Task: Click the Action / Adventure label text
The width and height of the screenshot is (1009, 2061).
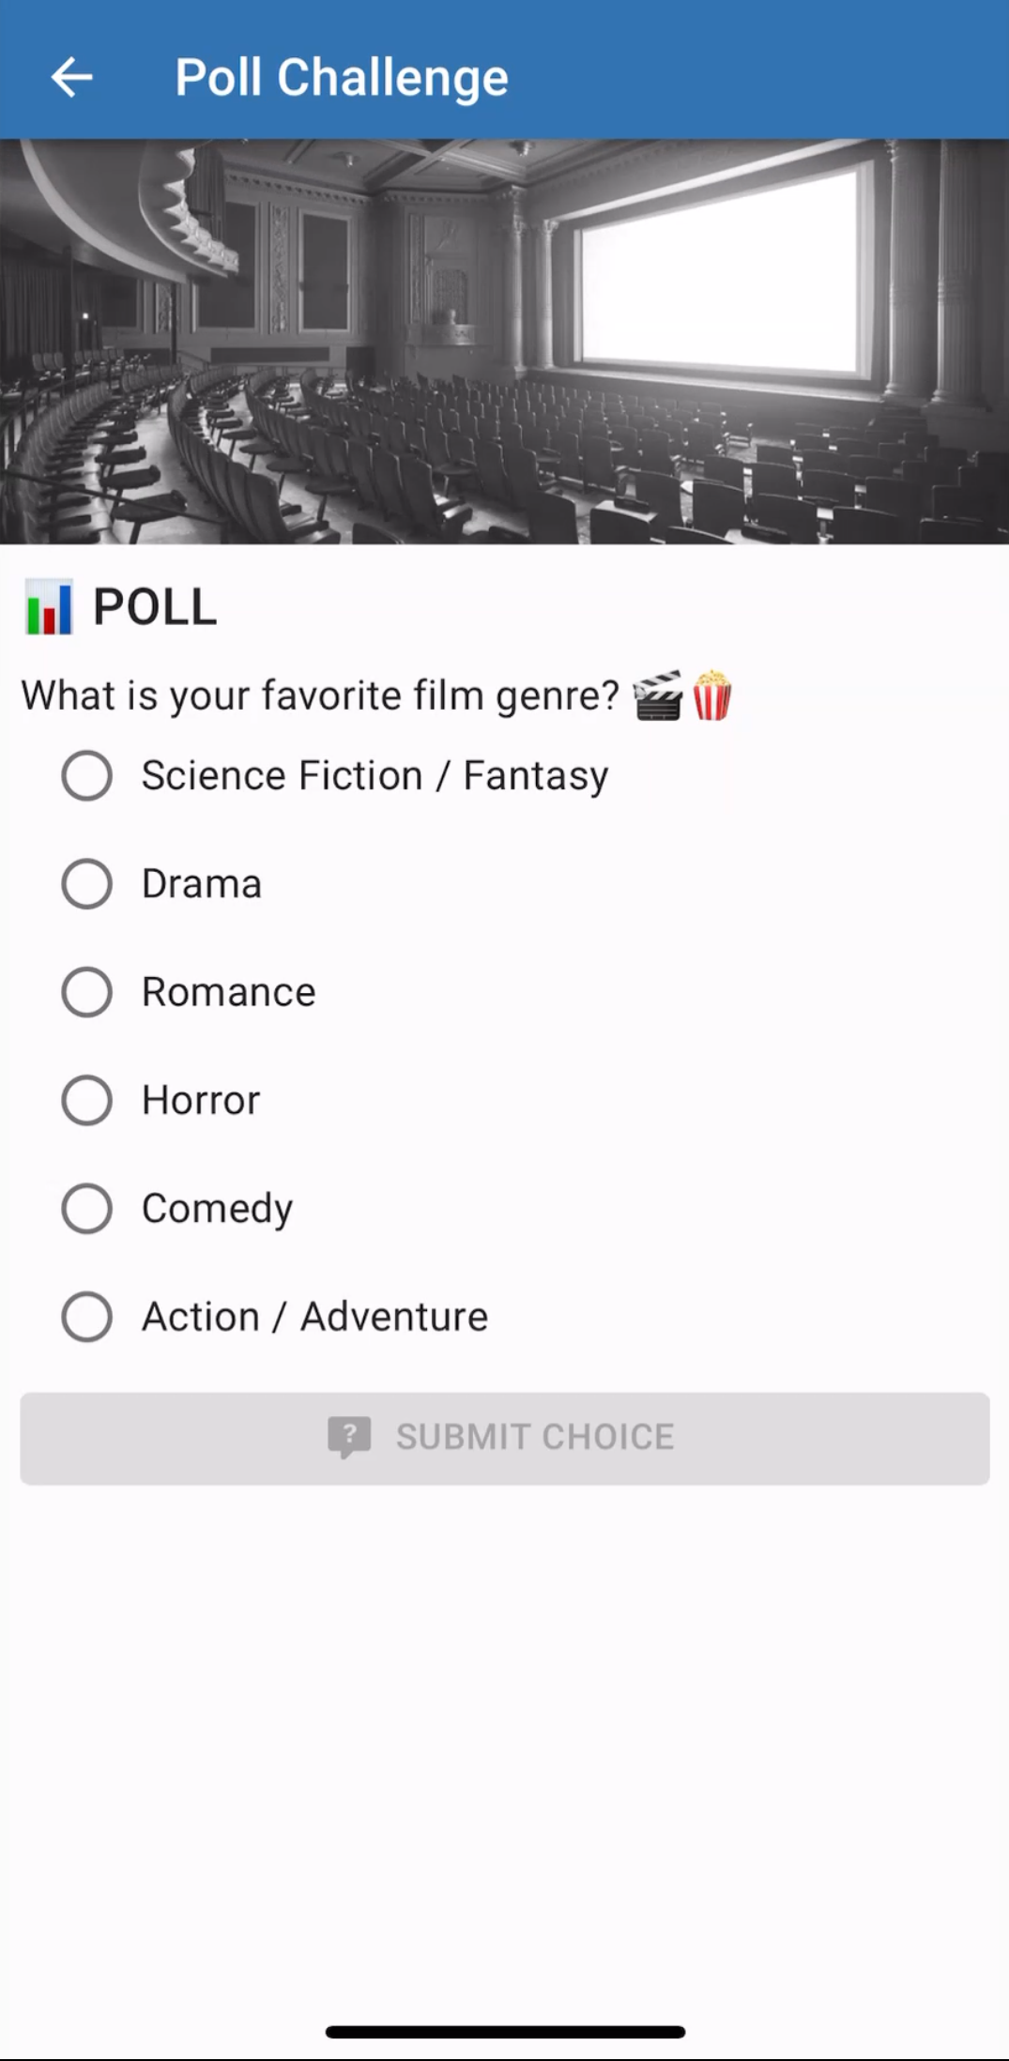Action: coord(314,1317)
